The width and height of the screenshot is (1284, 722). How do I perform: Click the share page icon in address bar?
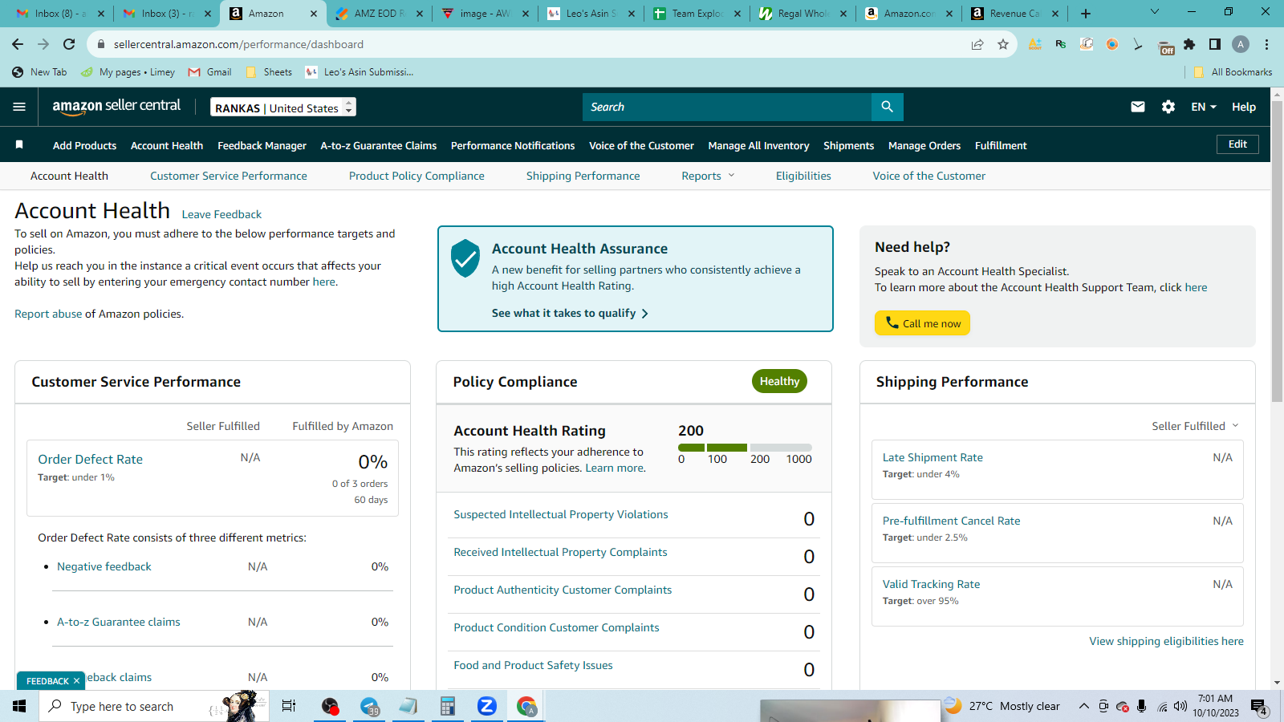pos(977,44)
